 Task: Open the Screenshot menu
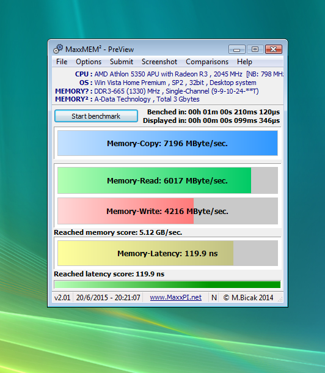click(159, 62)
